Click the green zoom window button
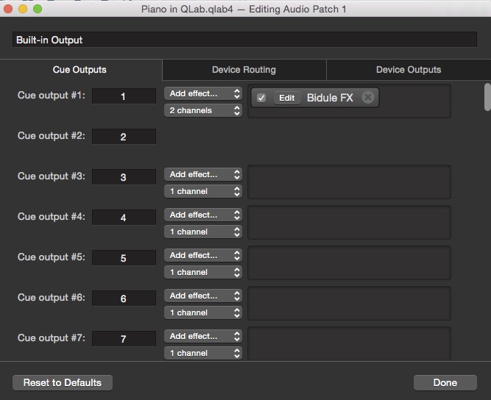 [38, 10]
